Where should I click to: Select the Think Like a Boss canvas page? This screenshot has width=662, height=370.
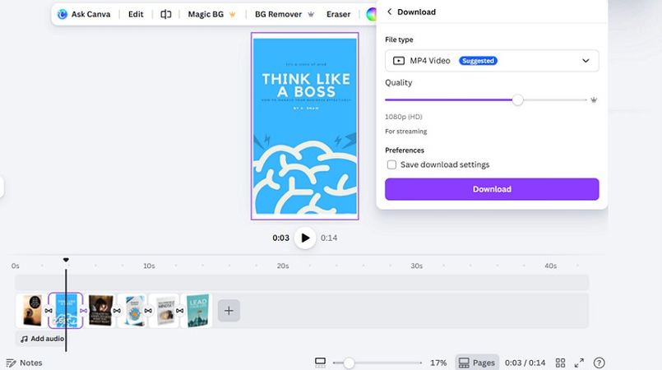(305, 126)
